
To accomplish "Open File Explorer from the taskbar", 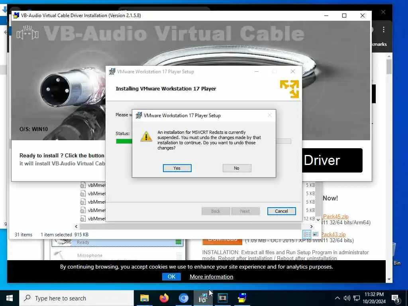I will tap(144, 298).
